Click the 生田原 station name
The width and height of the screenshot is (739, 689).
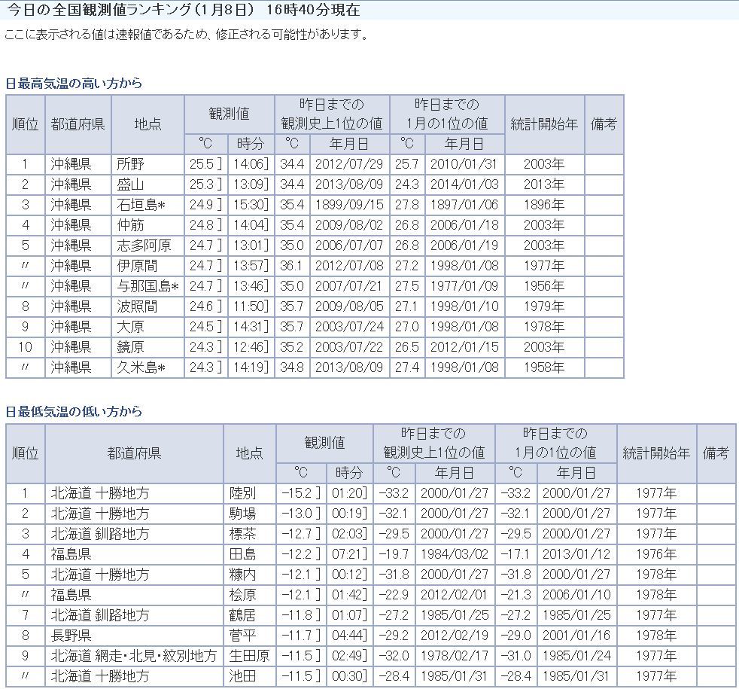249,656
